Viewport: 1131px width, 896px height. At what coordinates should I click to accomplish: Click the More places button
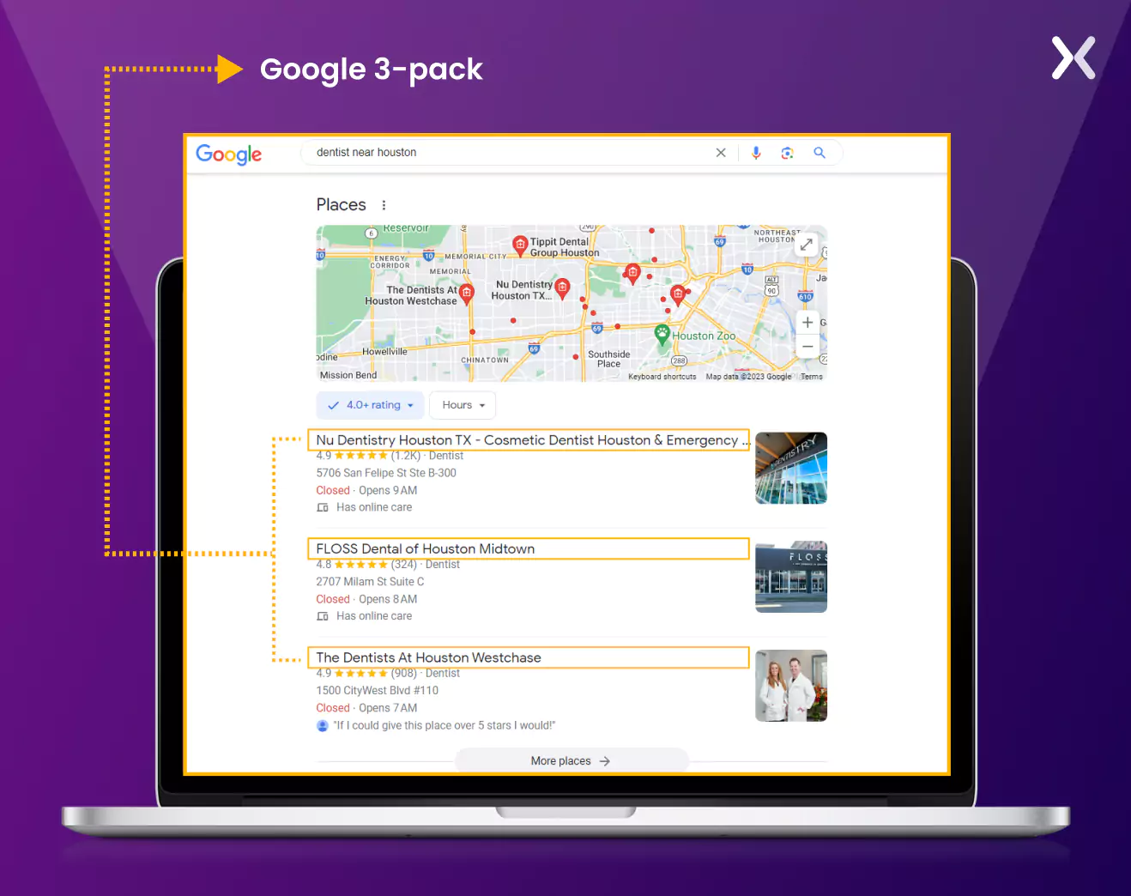pos(572,761)
